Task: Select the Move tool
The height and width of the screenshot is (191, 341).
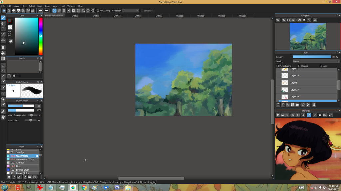Action: (x=3, y=41)
